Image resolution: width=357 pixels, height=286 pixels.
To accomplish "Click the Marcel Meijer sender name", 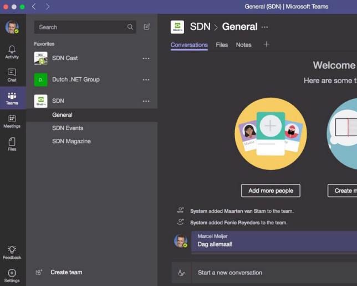I will tap(212, 236).
